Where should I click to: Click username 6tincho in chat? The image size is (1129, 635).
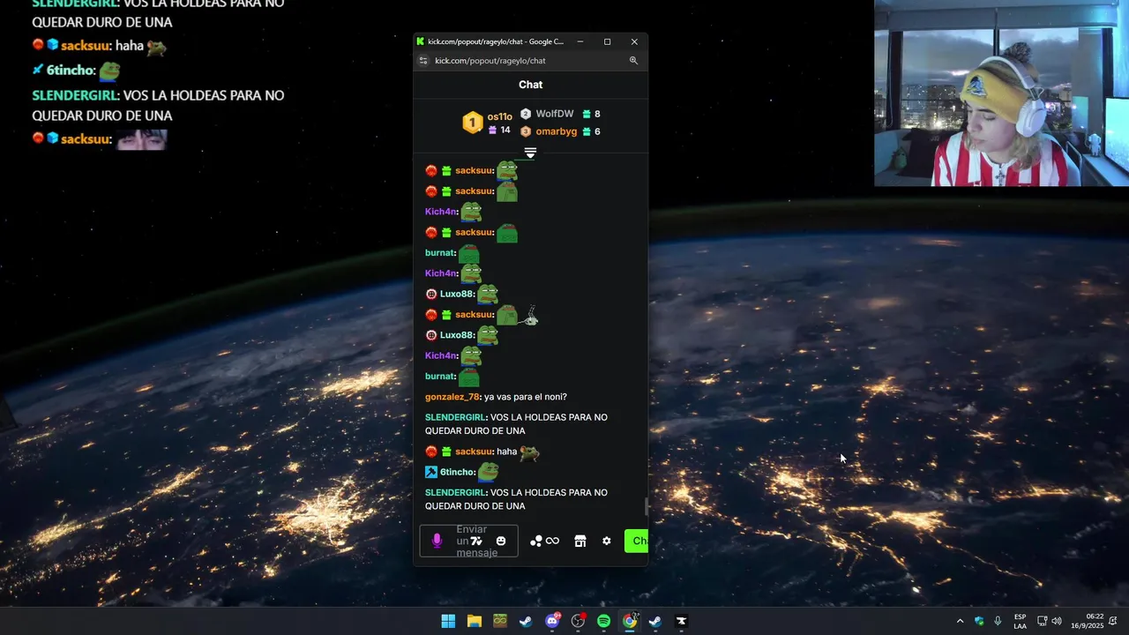point(458,472)
